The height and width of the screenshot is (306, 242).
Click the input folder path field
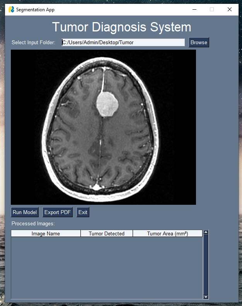point(123,42)
